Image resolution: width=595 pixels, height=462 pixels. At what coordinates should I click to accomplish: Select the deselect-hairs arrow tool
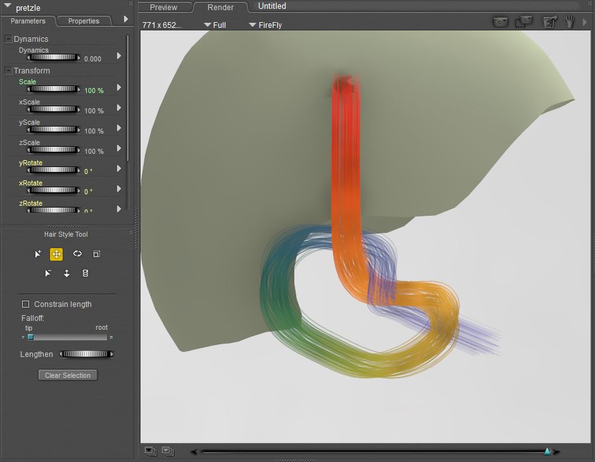(x=47, y=273)
